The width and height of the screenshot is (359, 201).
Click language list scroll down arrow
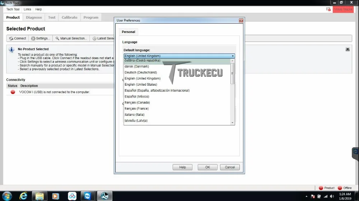(x=232, y=123)
